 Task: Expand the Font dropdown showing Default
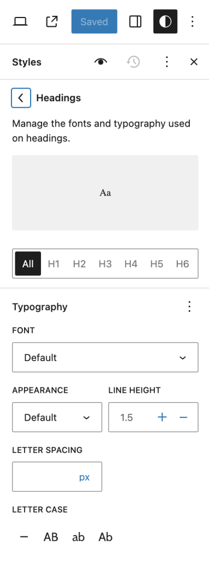click(x=105, y=357)
